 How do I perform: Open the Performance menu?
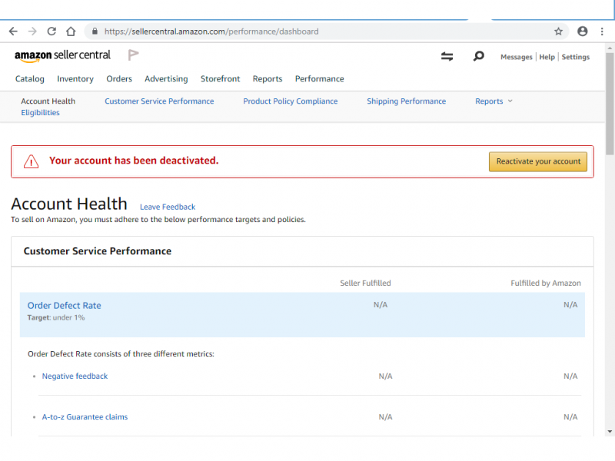(320, 79)
